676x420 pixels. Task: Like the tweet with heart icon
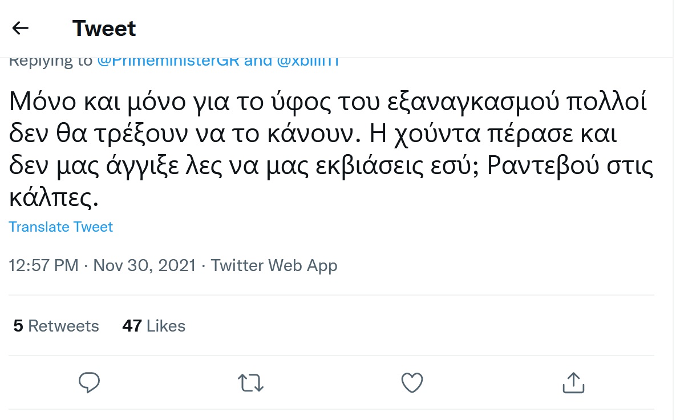pos(412,382)
